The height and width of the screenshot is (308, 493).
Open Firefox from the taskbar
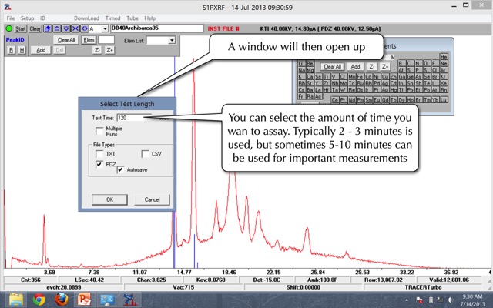[62, 299]
